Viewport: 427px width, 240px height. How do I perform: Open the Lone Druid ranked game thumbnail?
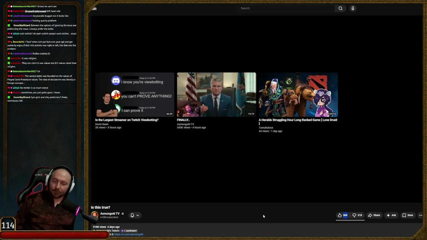click(298, 95)
